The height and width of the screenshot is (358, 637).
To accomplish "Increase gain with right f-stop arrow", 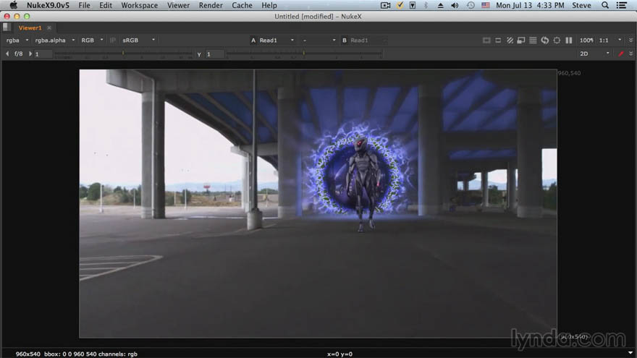I will pyautogui.click(x=30, y=54).
